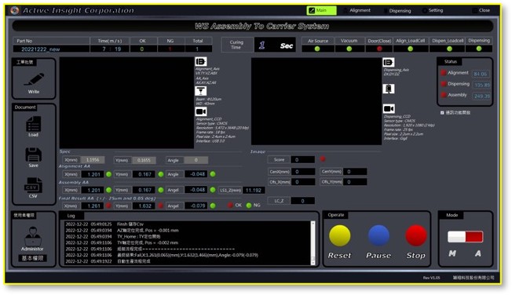Click the Final Result NG indicator light
This screenshot has width=512, height=295.
[249, 206]
